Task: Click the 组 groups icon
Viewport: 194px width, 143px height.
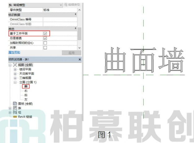Action: (x=15, y=112)
